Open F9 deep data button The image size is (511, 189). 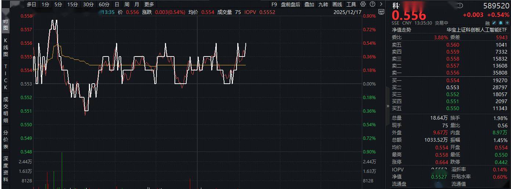[274, 4]
